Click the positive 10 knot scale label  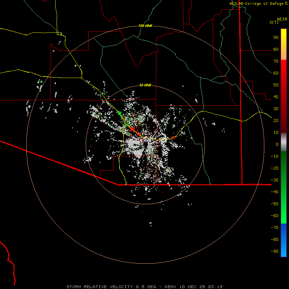[x=276, y=133]
